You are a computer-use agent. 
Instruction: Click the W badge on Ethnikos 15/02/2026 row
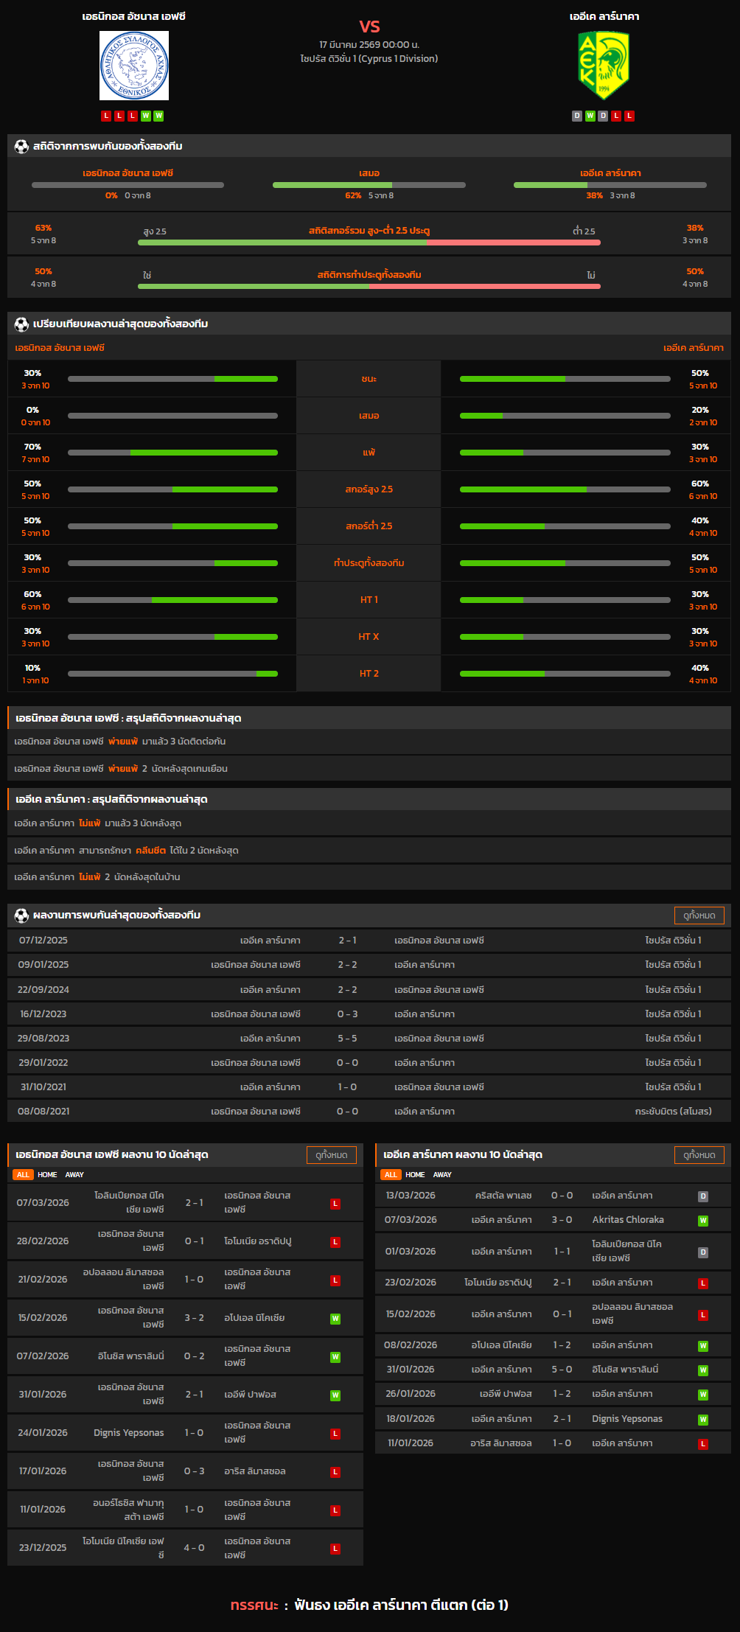[x=335, y=1319]
